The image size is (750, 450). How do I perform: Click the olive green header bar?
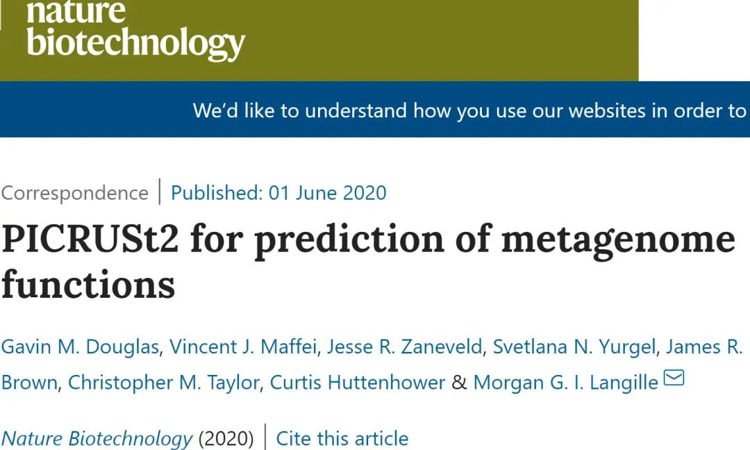point(444,42)
